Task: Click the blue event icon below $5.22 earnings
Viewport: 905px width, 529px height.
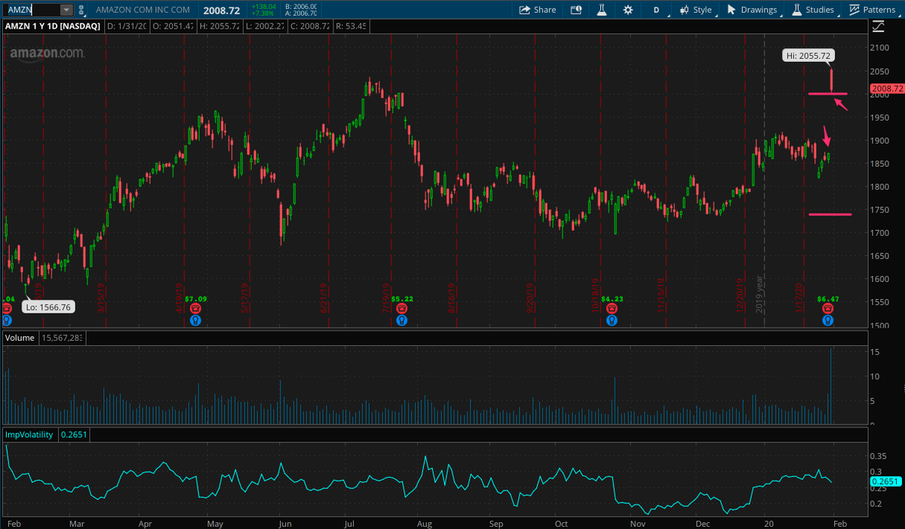Action: tap(401, 320)
